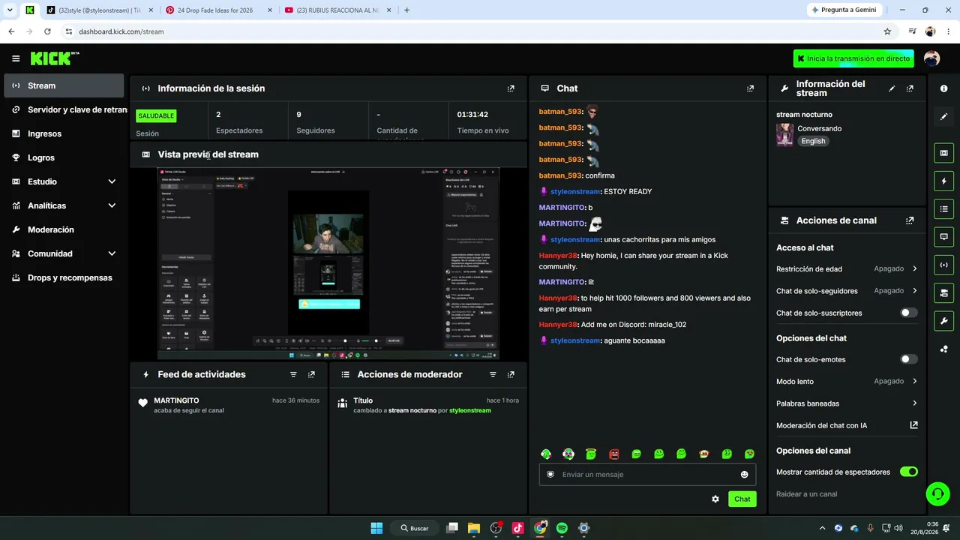Pop out the Información de la sesión panel
The width and height of the screenshot is (960, 540).
[511, 88]
